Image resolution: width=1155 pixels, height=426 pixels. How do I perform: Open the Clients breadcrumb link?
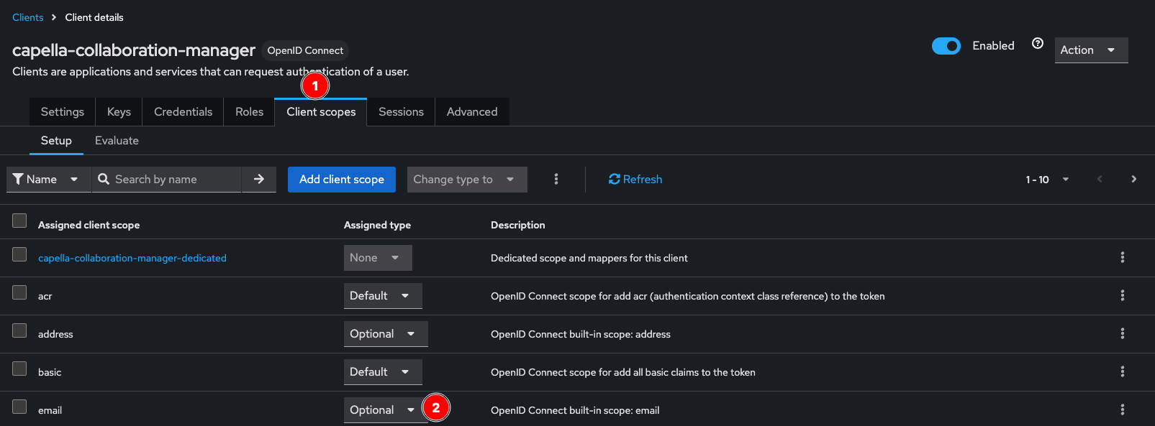28,17
